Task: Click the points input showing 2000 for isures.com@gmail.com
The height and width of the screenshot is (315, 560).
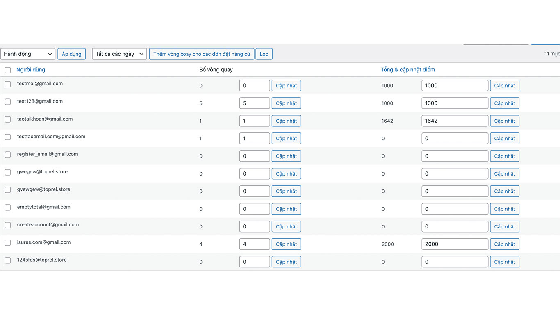Action: click(x=455, y=244)
